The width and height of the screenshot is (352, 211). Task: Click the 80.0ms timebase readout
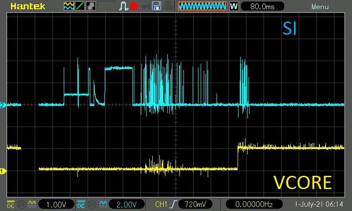click(262, 6)
